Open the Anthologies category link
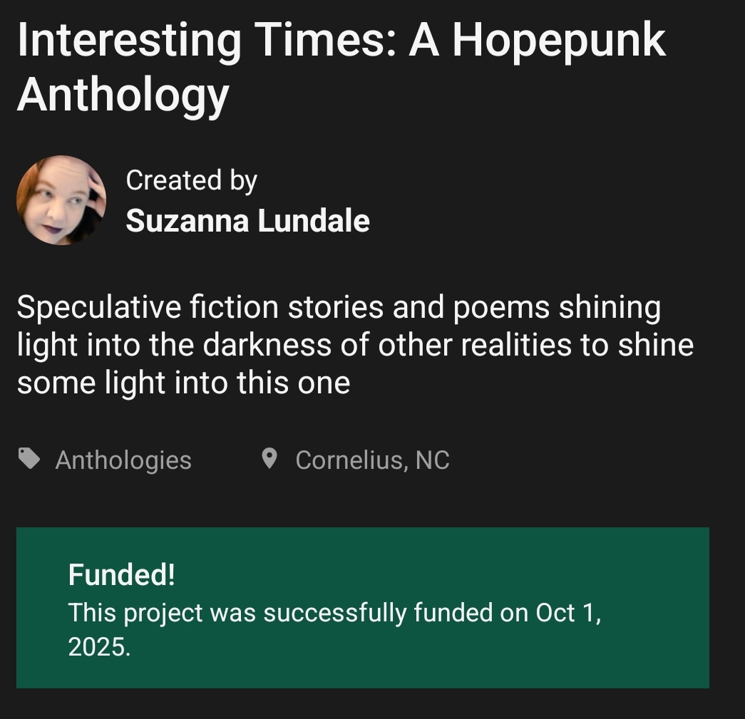The height and width of the screenshot is (719, 745). [123, 460]
